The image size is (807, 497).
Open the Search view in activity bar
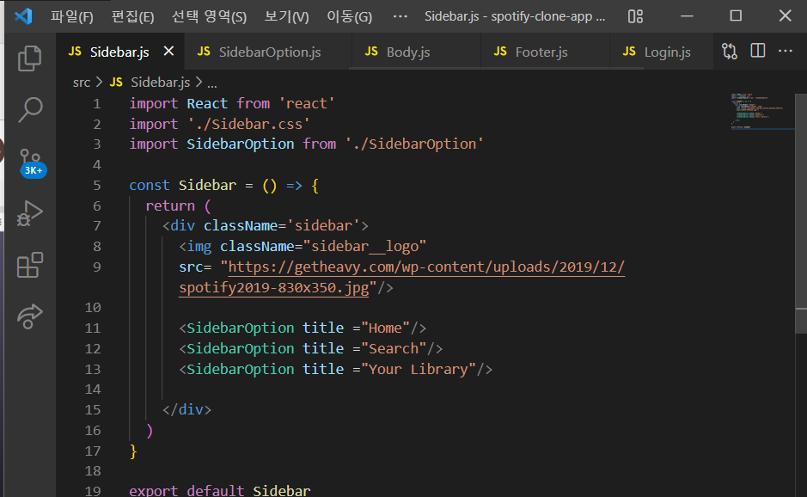tap(30, 110)
